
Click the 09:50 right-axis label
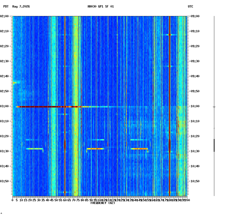point(195,91)
